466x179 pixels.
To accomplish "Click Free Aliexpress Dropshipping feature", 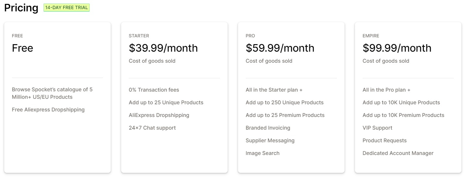I will [48, 110].
